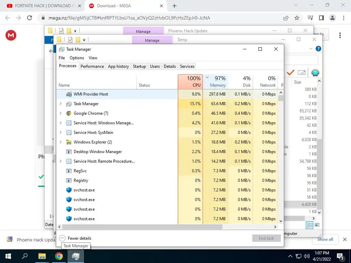This screenshot has height=263, width=351.
Task: Expand Windows Explorer (2) process group
Action: click(x=60, y=142)
